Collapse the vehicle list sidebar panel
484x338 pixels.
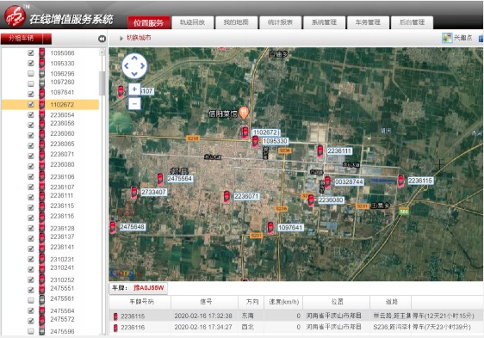(102, 39)
